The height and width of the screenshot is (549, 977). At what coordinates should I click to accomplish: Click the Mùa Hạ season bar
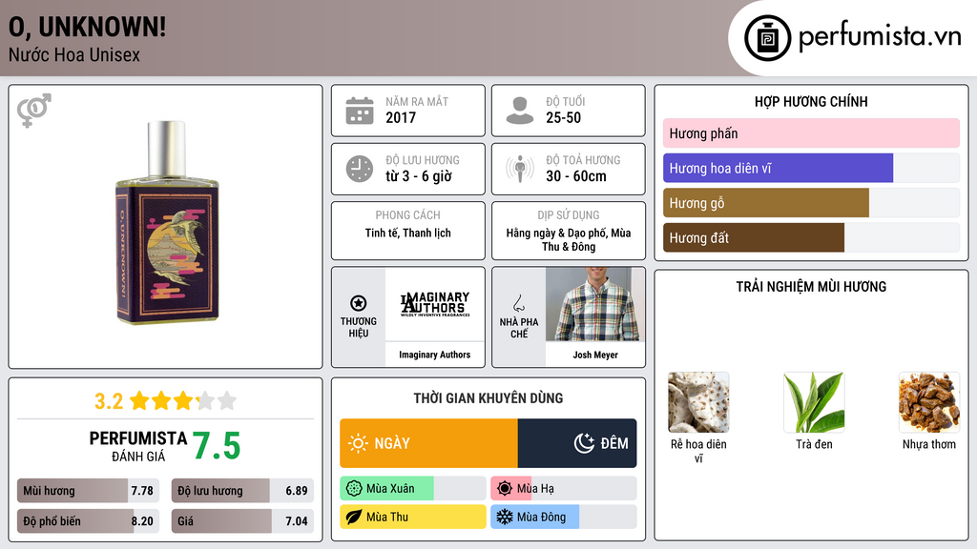(563, 489)
